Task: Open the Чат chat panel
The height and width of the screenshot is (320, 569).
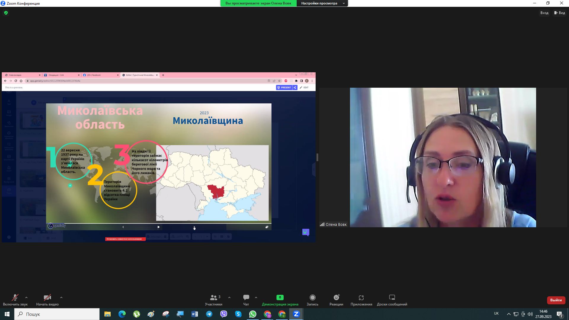Action: click(x=246, y=300)
